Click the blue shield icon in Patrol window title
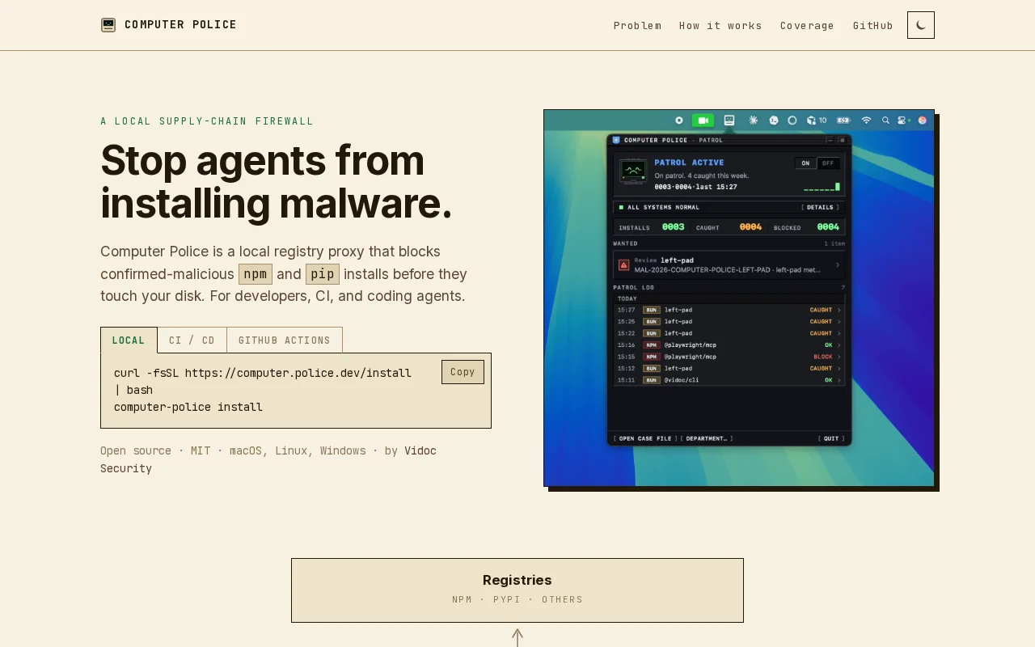 click(x=616, y=140)
